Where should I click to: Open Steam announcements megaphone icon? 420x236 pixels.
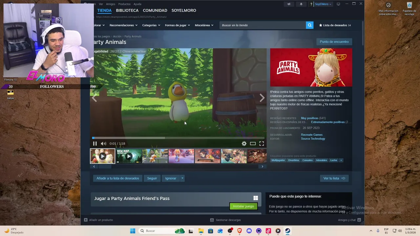coord(289,4)
